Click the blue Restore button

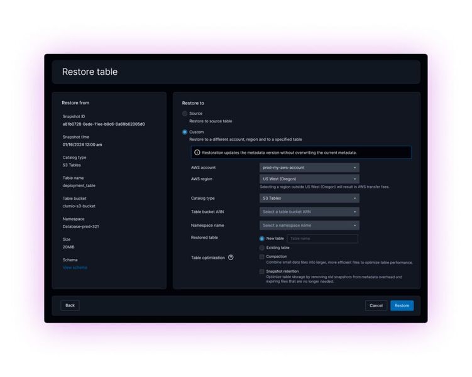402,305
